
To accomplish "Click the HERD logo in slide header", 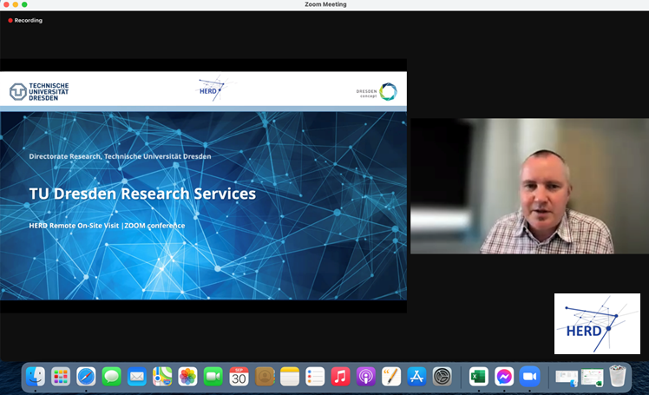I will point(212,89).
